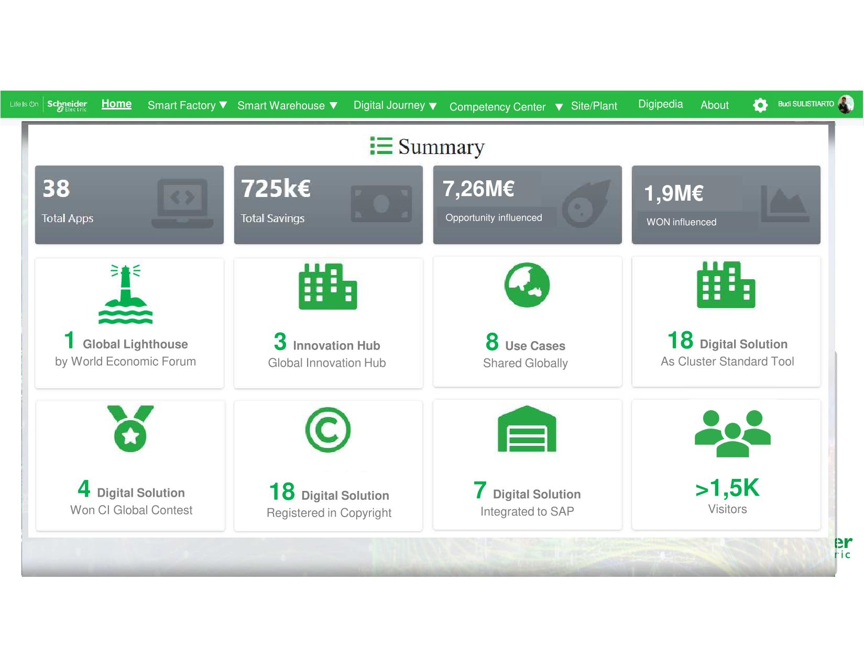Click the user profile avatar photo
The width and height of the screenshot is (864, 668).
click(x=846, y=104)
